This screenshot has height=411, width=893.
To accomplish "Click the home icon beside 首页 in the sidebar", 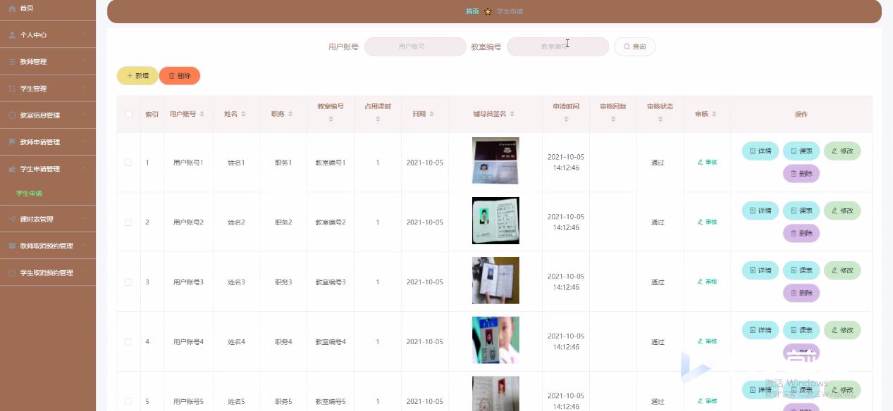I will click(x=12, y=8).
